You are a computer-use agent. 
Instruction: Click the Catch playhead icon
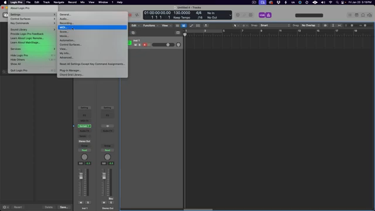coord(206,25)
